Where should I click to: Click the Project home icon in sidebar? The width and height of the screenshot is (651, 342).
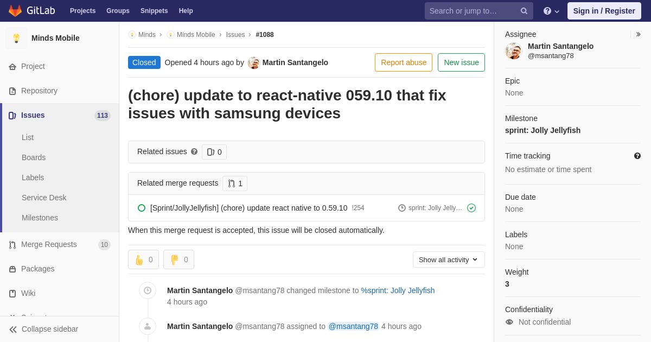(x=12, y=67)
